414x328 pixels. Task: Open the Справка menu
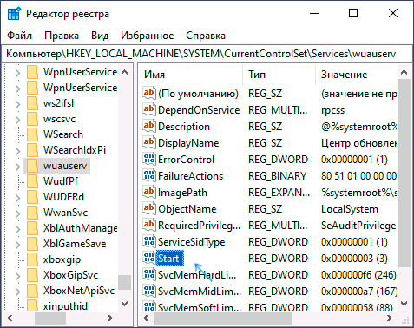point(206,36)
